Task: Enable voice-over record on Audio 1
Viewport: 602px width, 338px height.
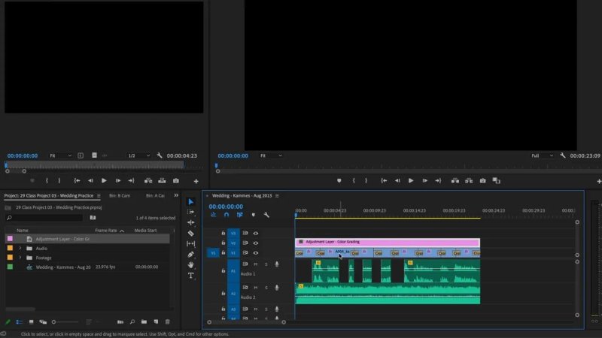Action: click(277, 264)
